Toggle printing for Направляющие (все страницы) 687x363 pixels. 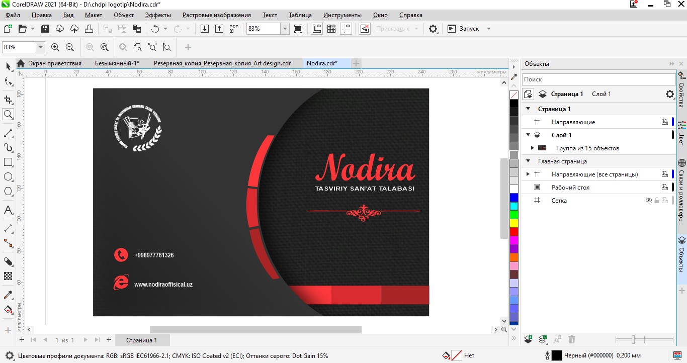[x=664, y=174]
